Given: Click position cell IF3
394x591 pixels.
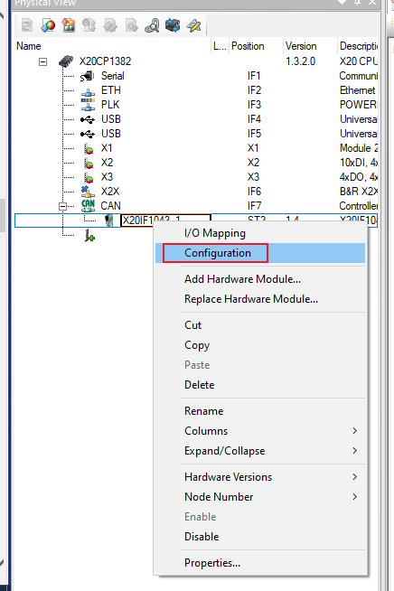Looking at the screenshot, I should click(254, 105).
